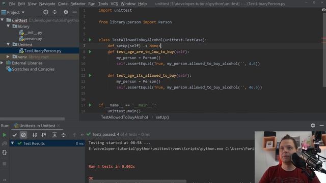The width and height of the screenshot is (326, 183).
Task: Run test_age_are_to_low_to_buy gutter arrow
Action: pyautogui.click(x=90, y=51)
